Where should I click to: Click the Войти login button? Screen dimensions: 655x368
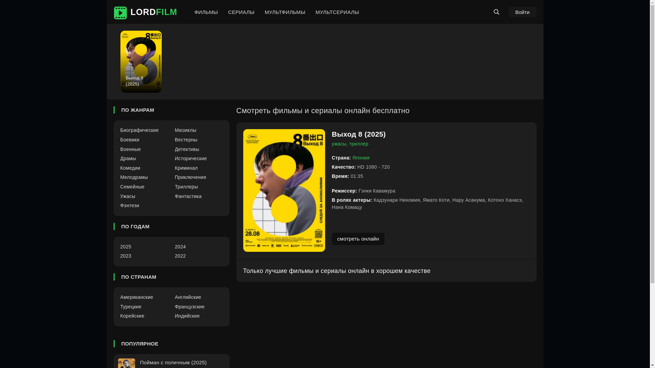(522, 12)
